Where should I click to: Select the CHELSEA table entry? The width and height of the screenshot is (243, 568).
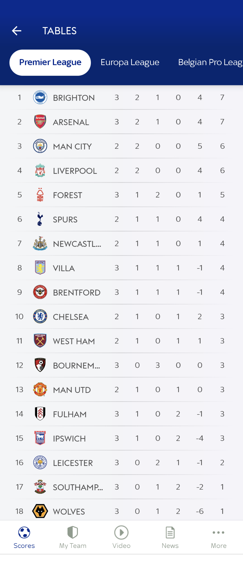coord(121,317)
